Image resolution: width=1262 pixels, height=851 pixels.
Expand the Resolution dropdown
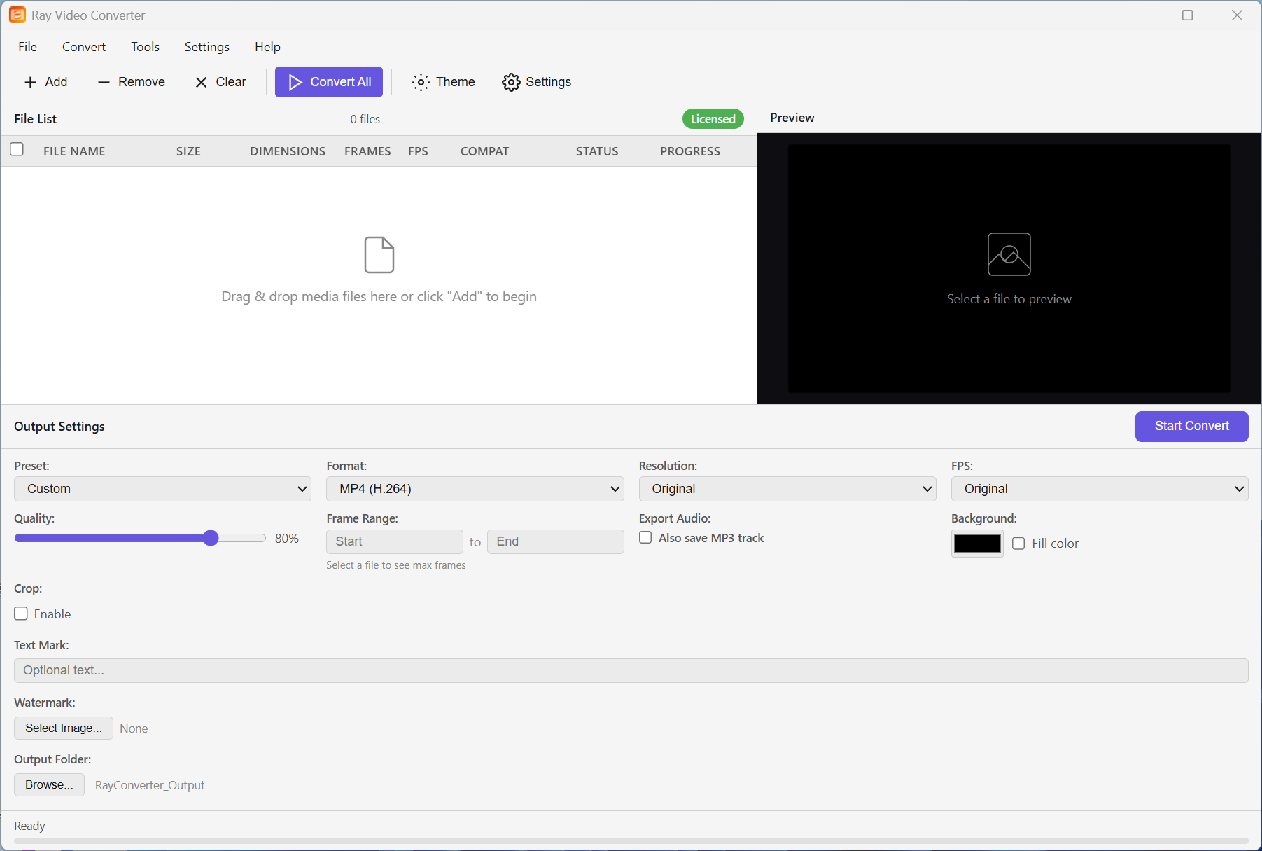tap(787, 489)
